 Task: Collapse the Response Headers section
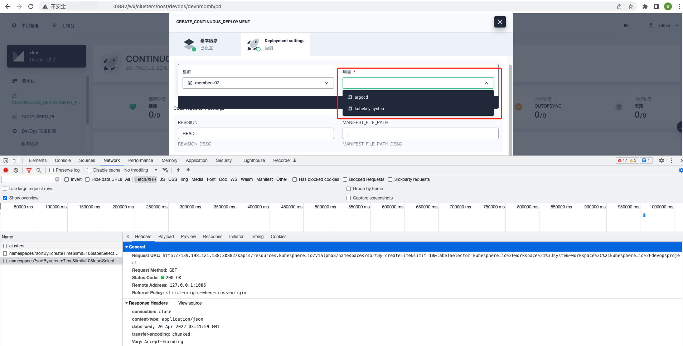point(126,303)
